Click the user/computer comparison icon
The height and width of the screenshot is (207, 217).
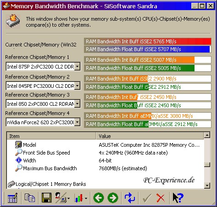click(x=61, y=198)
